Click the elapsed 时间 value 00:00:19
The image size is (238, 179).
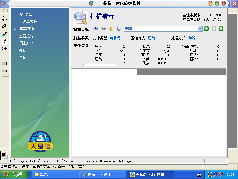pos(165,59)
